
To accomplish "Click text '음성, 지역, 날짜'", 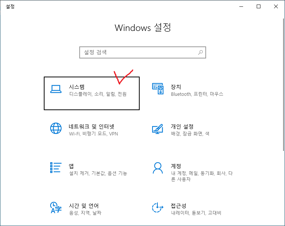I will (85, 213).
